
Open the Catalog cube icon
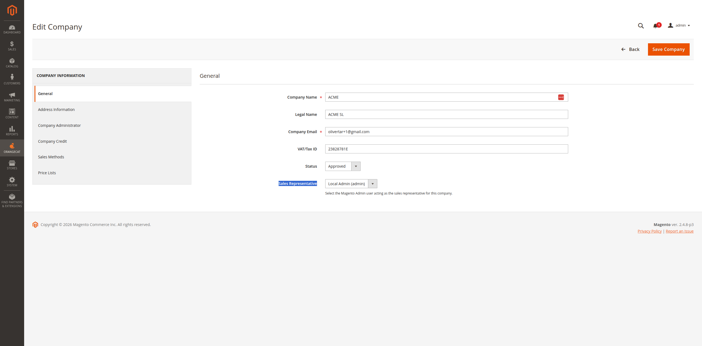coord(12,63)
